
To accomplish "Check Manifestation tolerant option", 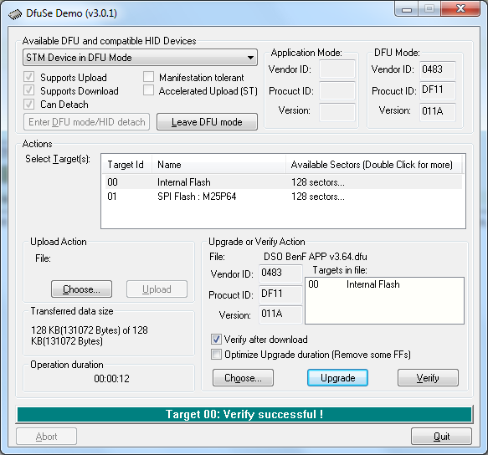I will click(148, 77).
